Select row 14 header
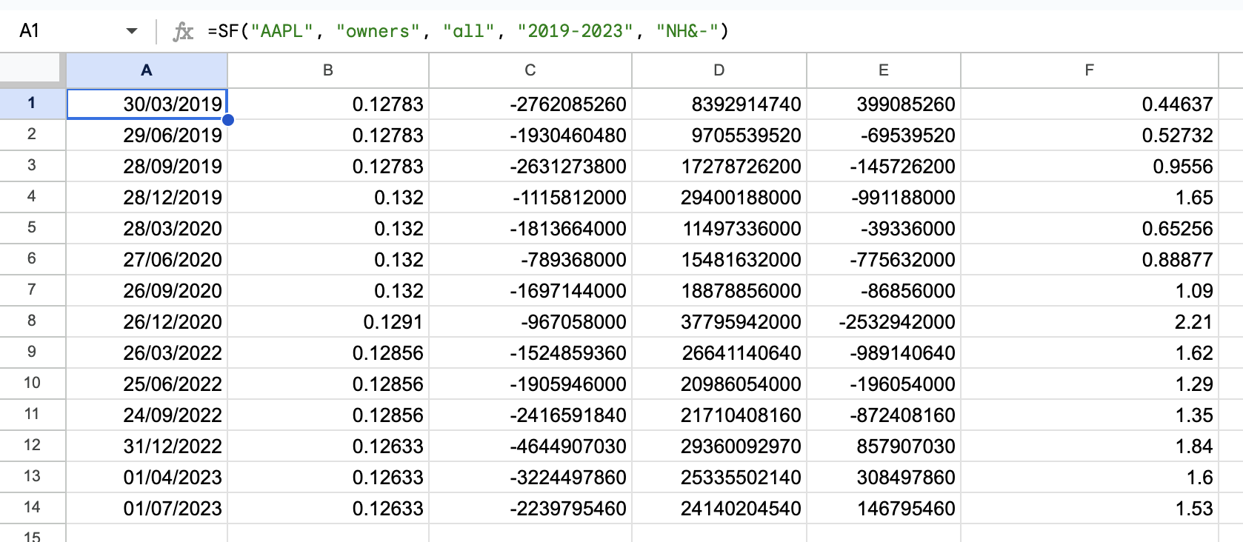This screenshot has height=542, width=1243. click(33, 508)
